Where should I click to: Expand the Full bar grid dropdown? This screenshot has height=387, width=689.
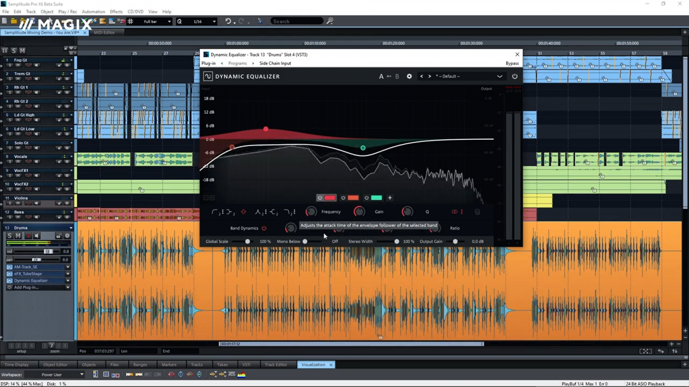click(169, 21)
